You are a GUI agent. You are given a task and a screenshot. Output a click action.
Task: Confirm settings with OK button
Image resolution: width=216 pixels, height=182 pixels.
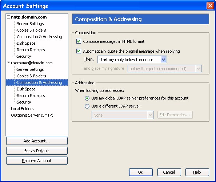tap(141, 172)
